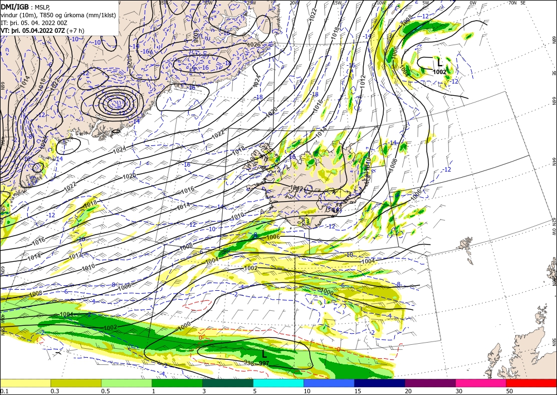
Task: Click the red 50+ legend band
Action: coord(531,383)
